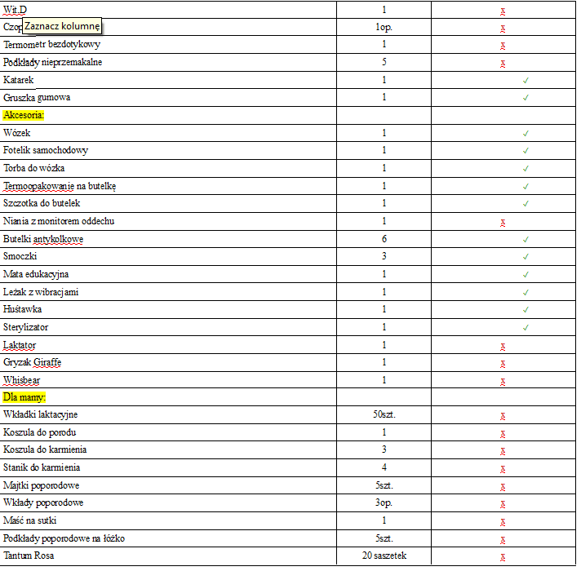This screenshot has height=571, width=581.
Task: Click red x for Niania z monitorem oddechu
Action: point(503,222)
